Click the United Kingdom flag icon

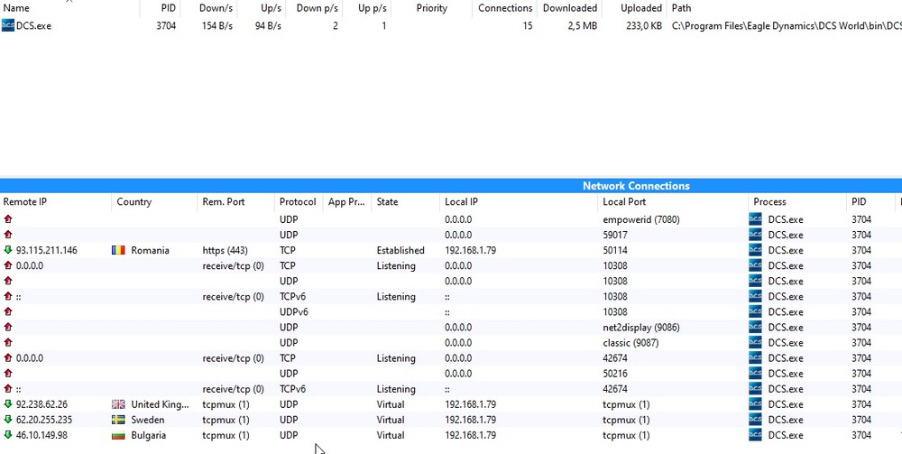pos(118,404)
